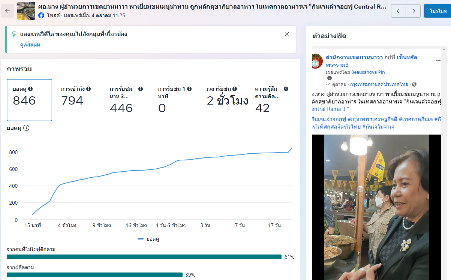Toggle the ยอดดู legend item under chart
The height and width of the screenshot is (280, 451).
click(148, 239)
